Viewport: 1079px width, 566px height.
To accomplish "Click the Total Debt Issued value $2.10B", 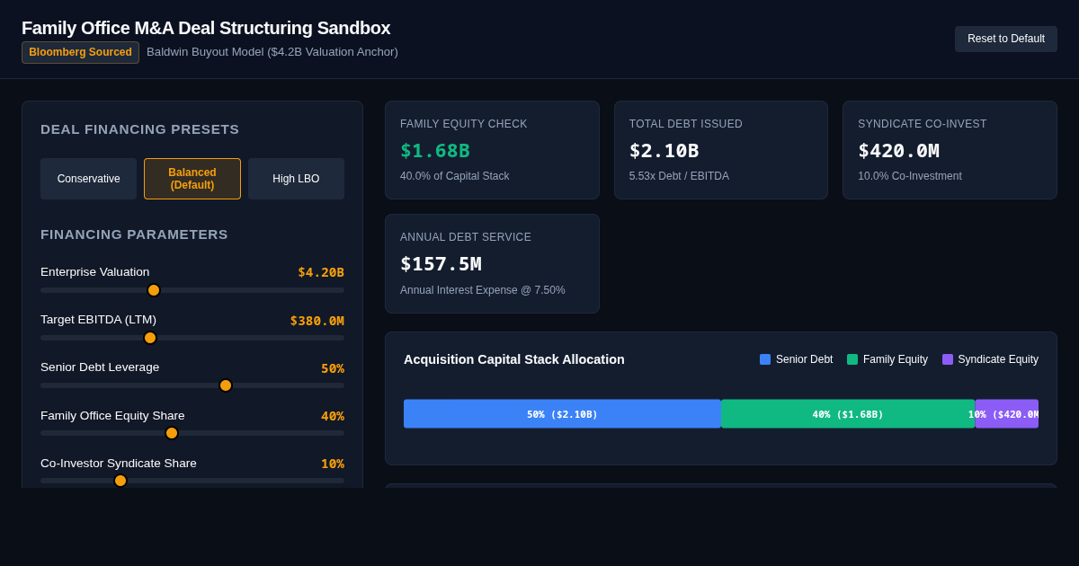I will point(664,151).
